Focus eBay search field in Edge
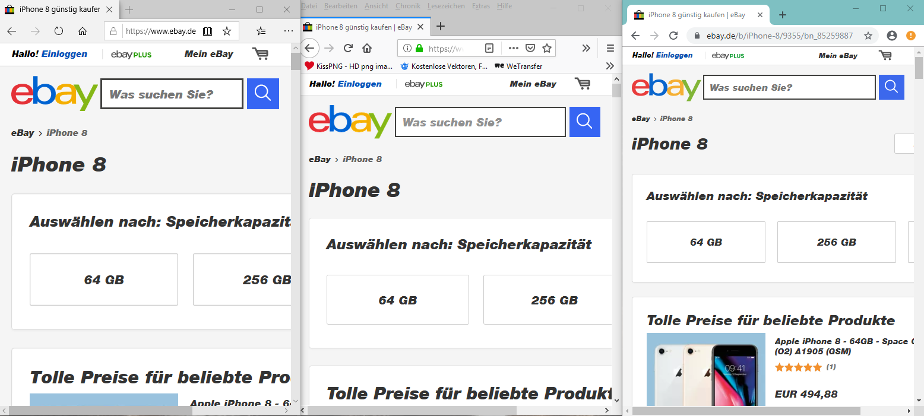 point(172,94)
